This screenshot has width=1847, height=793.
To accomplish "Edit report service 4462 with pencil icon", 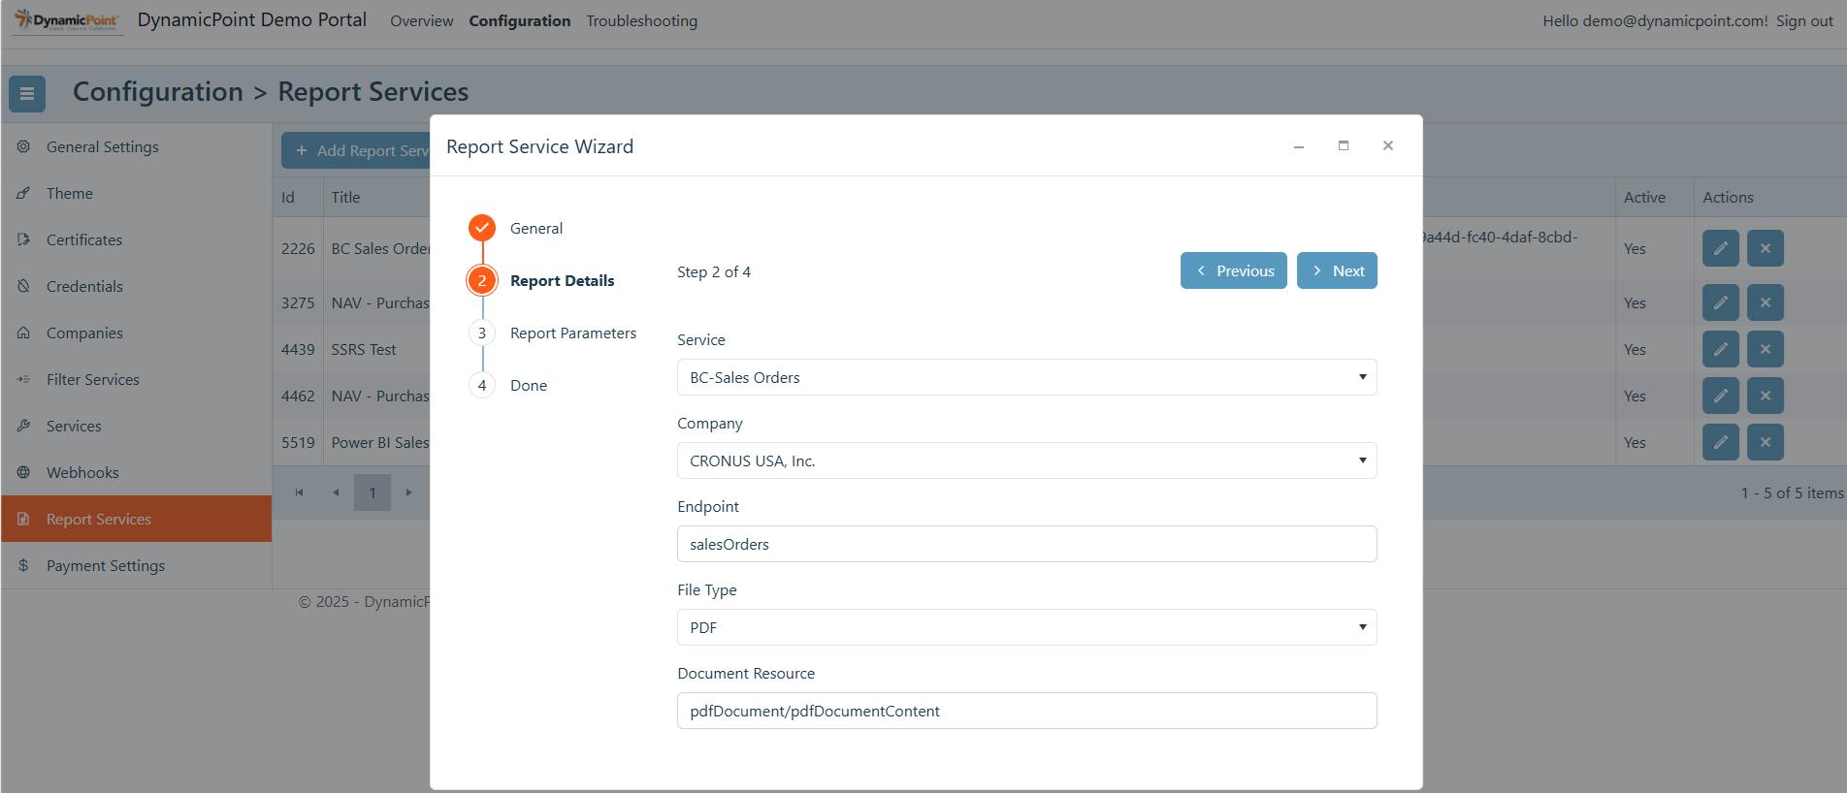I will [x=1721, y=396].
